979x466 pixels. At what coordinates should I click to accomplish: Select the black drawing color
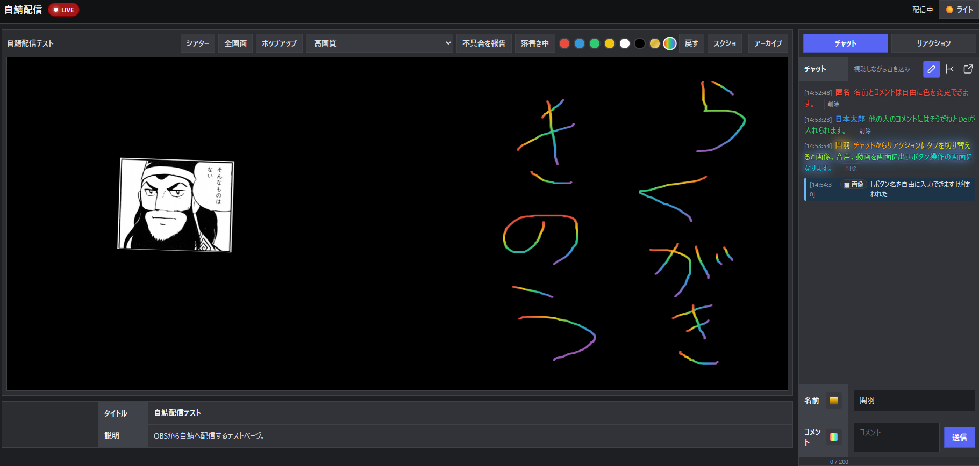[x=640, y=43]
